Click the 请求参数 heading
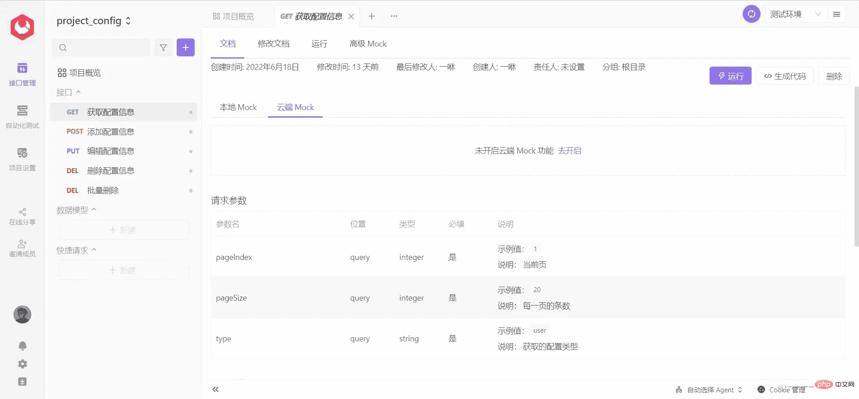Viewport: 859px width, 399px height. coord(229,200)
